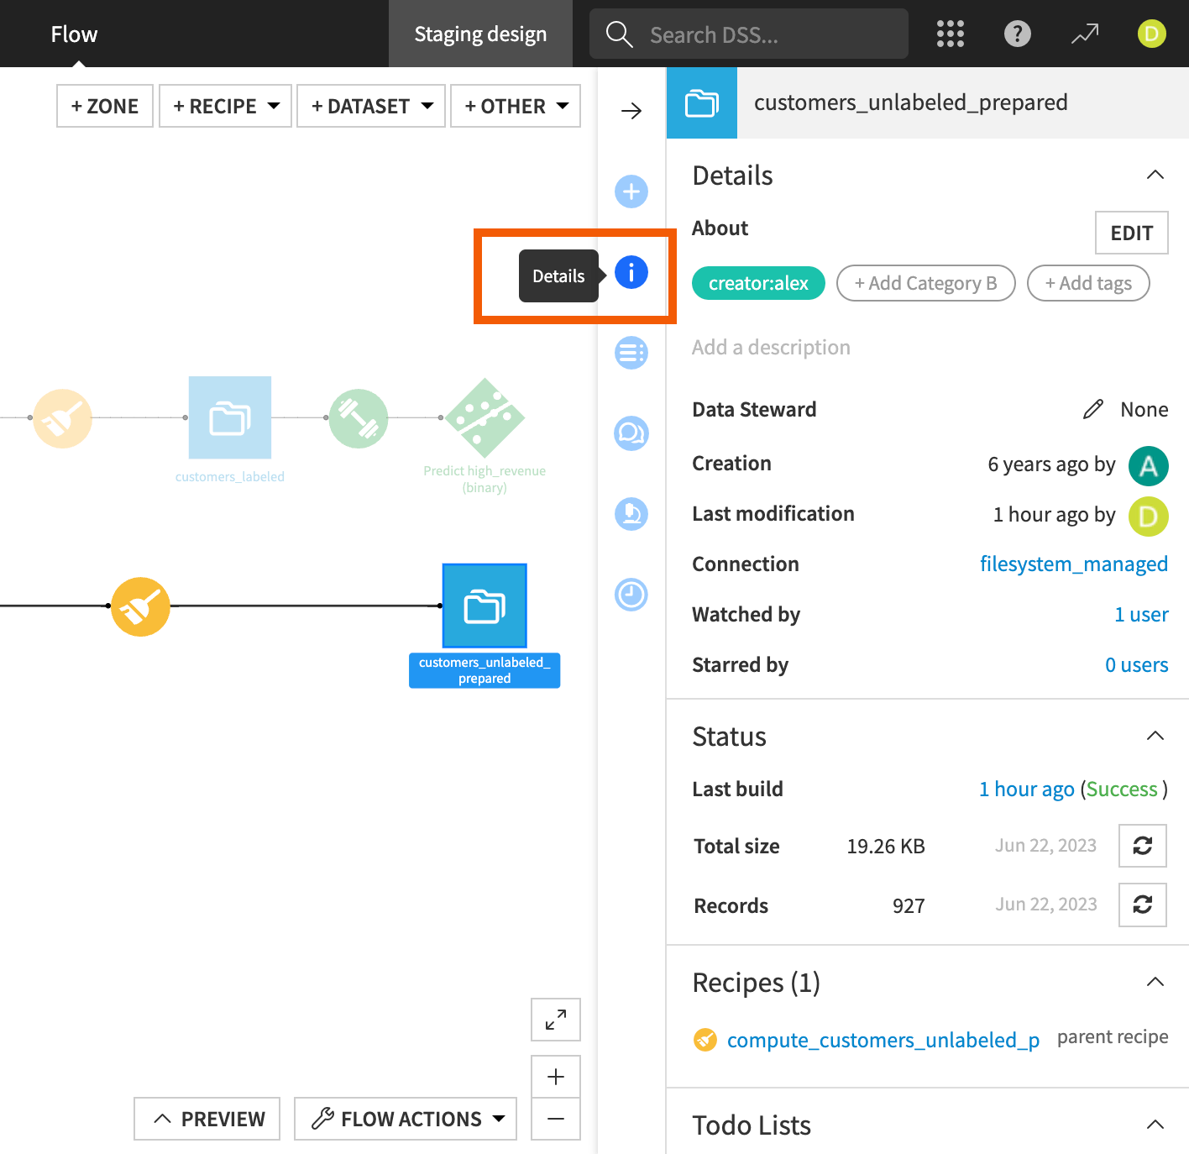This screenshot has height=1154, width=1189.
Task: Zoom in on the flow
Action: pos(556,1077)
